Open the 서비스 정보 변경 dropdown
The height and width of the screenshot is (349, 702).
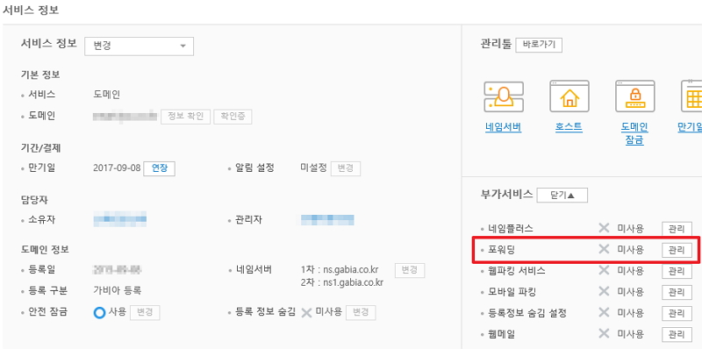pos(139,46)
